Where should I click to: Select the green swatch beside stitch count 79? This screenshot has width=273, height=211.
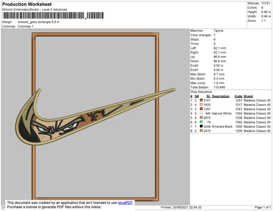(x=201, y=122)
